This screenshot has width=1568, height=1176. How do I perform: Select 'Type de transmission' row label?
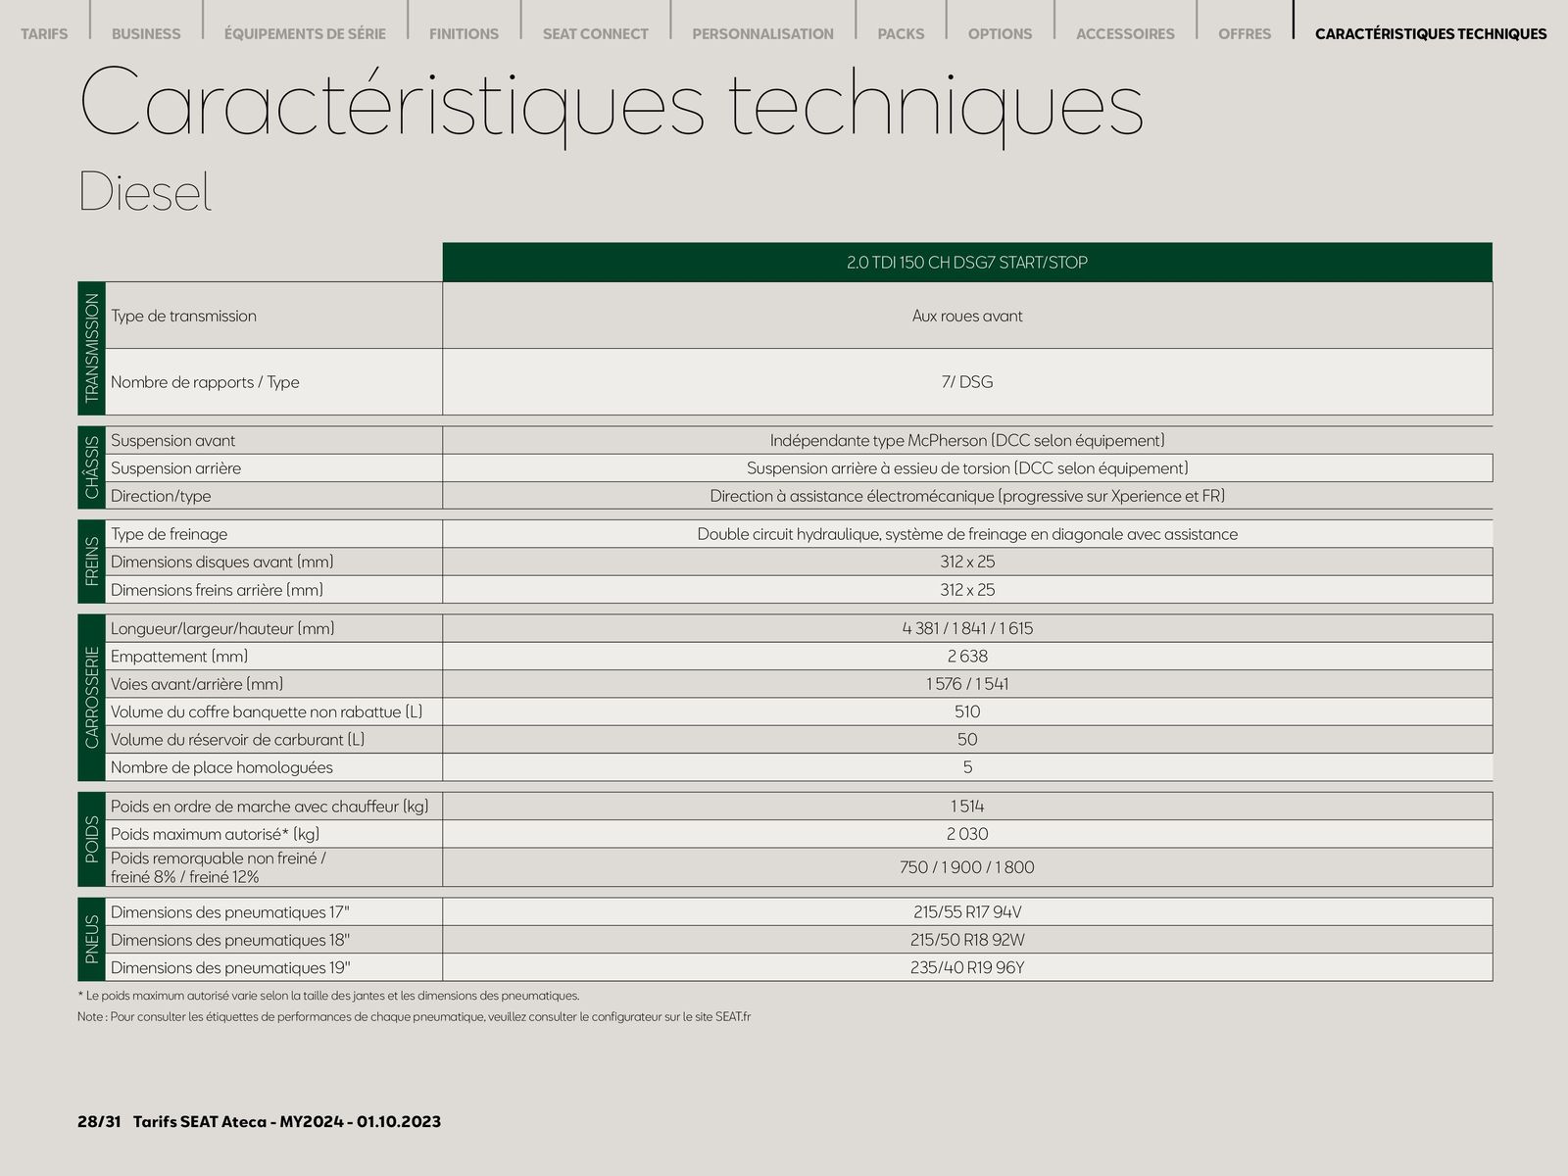point(183,316)
